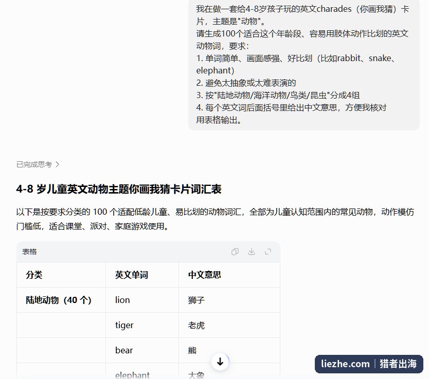The height and width of the screenshot is (379, 429).
Task: Click the 中文意思 column header
Action: 229,275
